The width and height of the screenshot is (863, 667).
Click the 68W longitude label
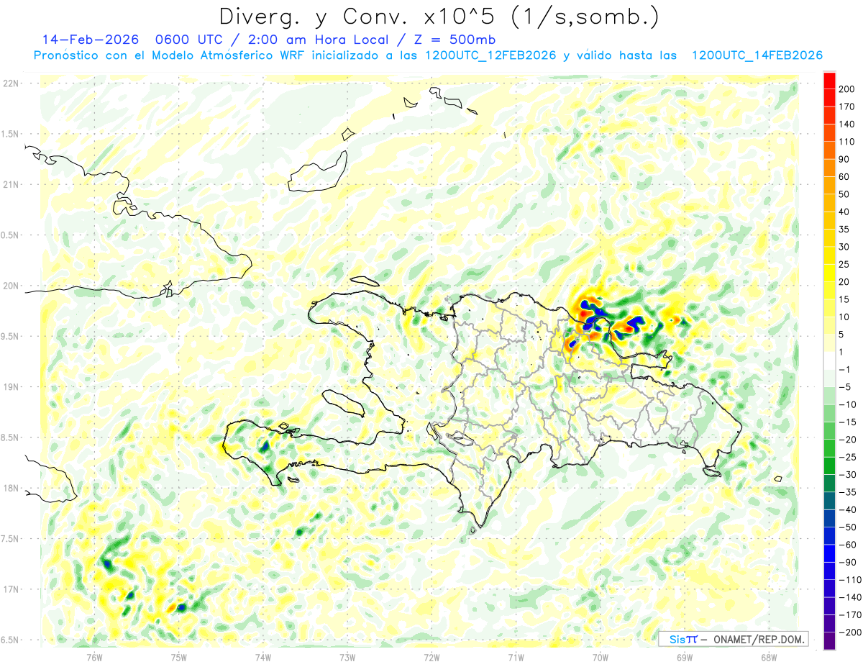pyautogui.click(x=769, y=657)
